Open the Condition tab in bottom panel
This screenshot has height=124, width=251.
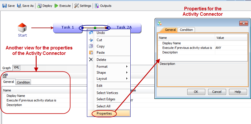pyautogui.click(x=23, y=82)
